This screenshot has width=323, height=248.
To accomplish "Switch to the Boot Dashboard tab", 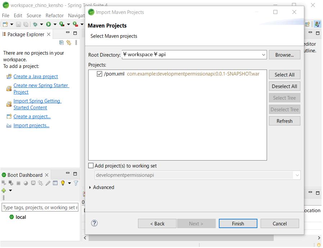I will (25, 175).
